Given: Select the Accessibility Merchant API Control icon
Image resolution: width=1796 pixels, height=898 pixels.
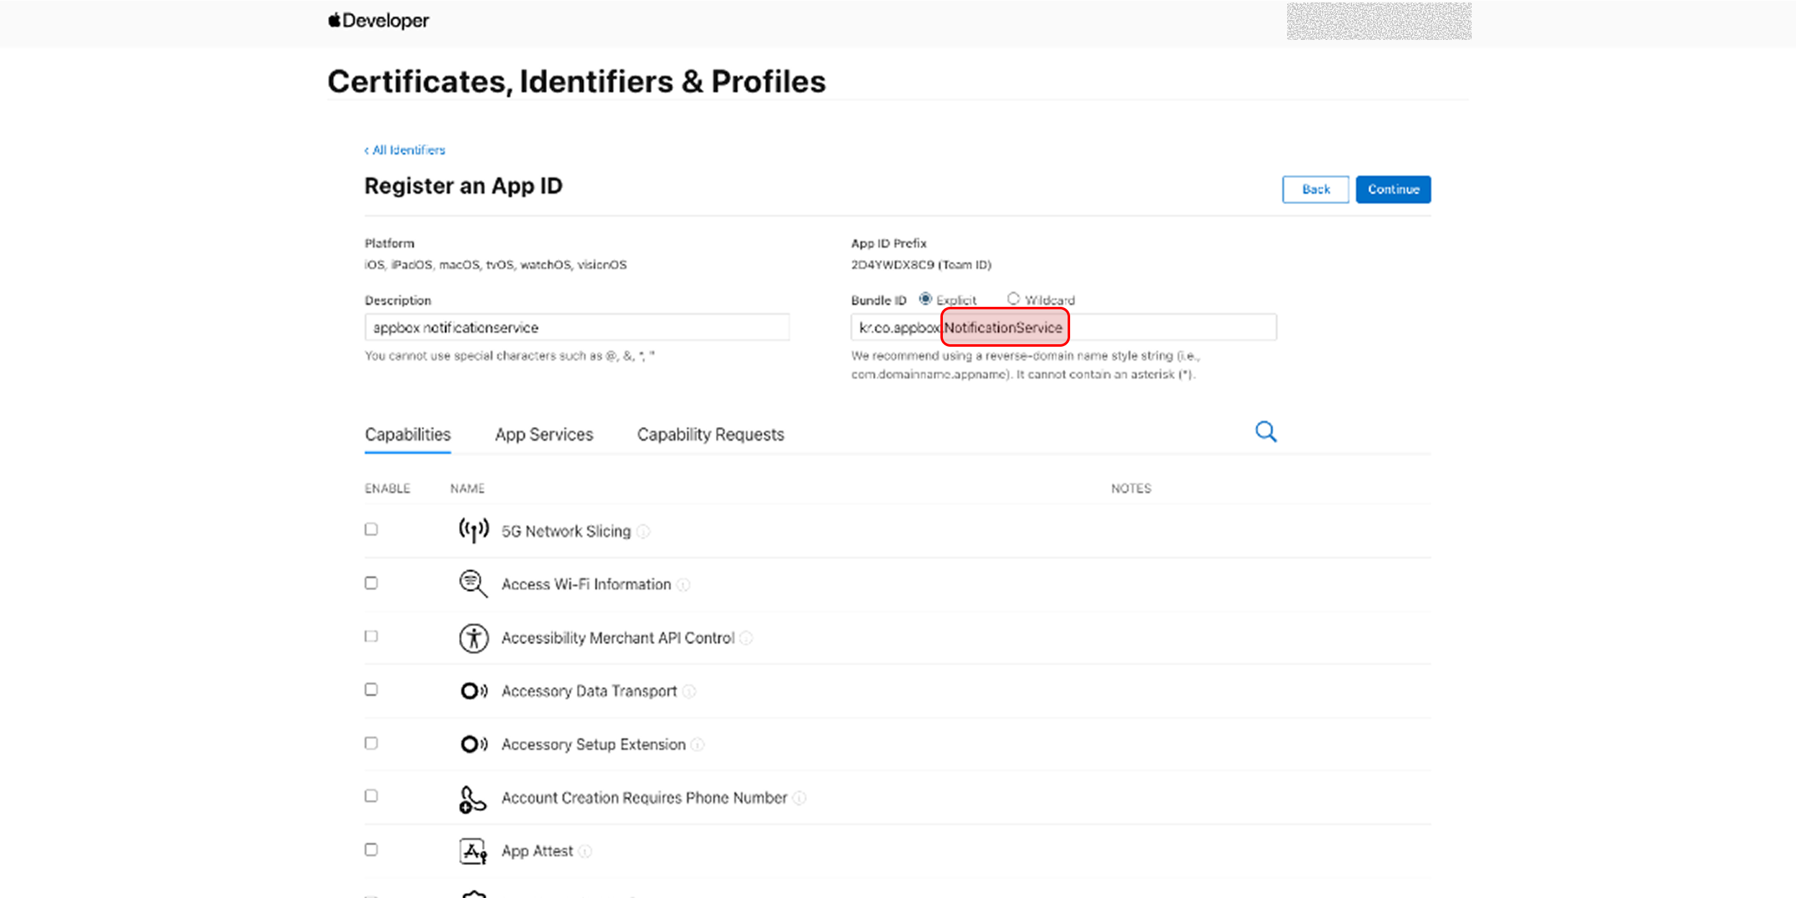Looking at the screenshot, I should 473,638.
